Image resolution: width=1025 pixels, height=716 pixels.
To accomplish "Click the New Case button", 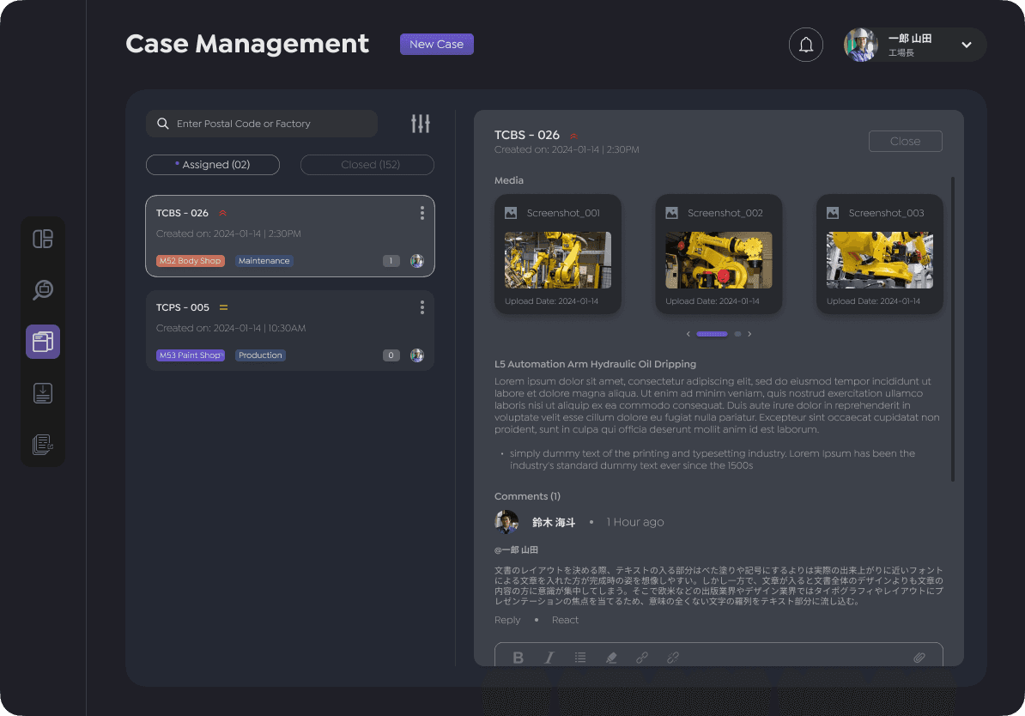I will pos(437,44).
